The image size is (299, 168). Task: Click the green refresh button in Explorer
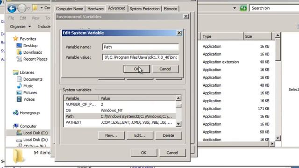[243, 8]
